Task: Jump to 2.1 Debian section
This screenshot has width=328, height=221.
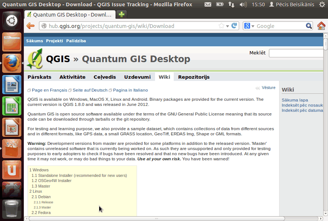Action: click(x=41, y=197)
